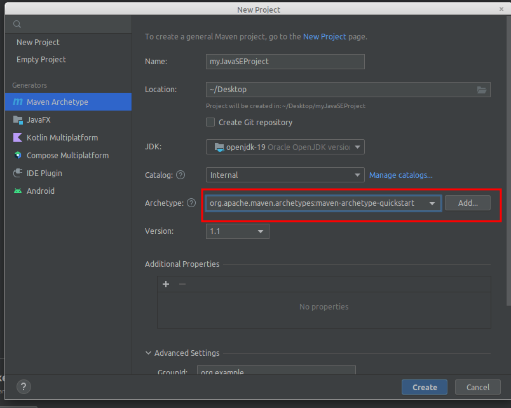This screenshot has height=408, width=511.
Task: Select New Project in the sidebar
Action: (37, 43)
